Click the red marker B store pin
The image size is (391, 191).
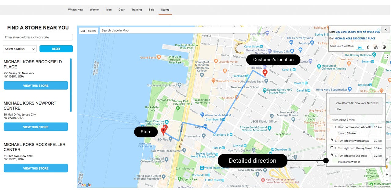(x=163, y=131)
